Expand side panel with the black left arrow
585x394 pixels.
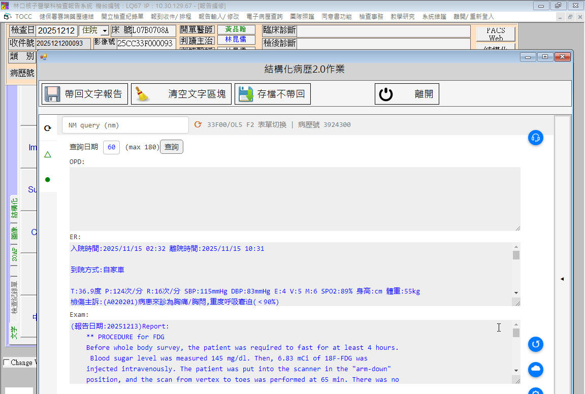coord(562,279)
